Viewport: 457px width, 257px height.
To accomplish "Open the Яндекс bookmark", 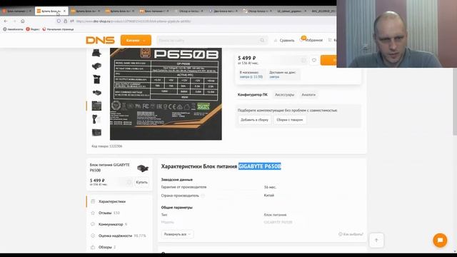I will (x=33, y=29).
